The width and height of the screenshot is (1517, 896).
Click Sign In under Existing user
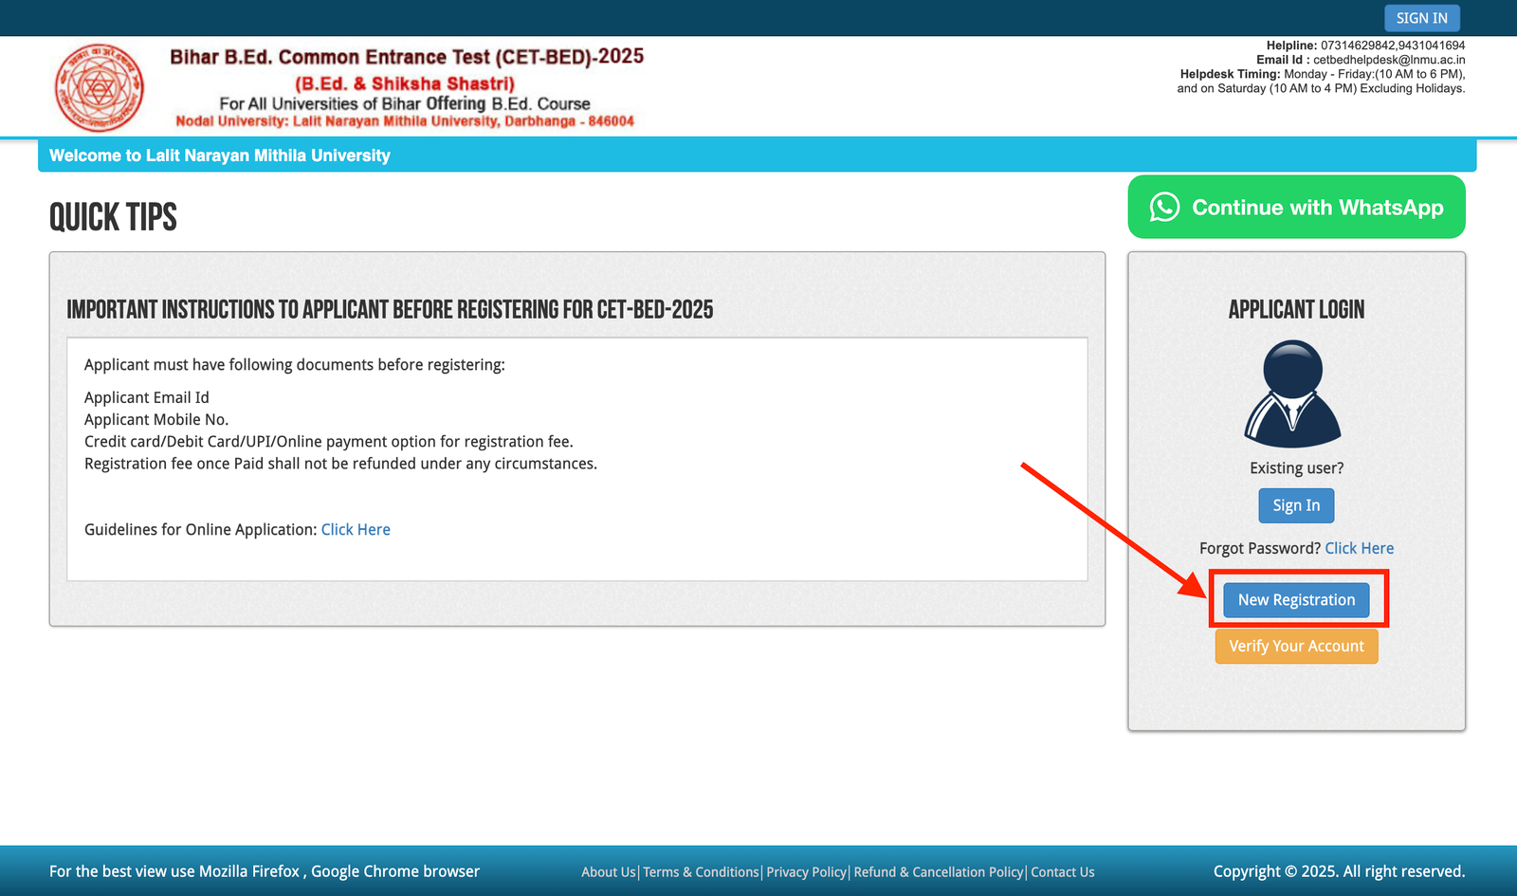coord(1296,505)
